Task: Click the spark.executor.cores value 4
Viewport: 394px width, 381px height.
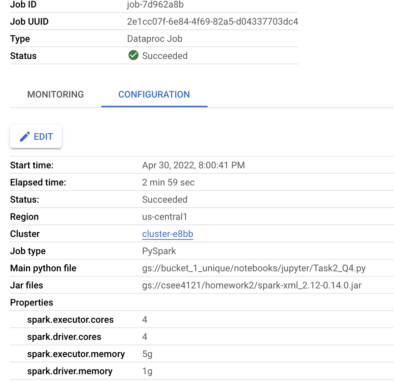Action: click(145, 320)
